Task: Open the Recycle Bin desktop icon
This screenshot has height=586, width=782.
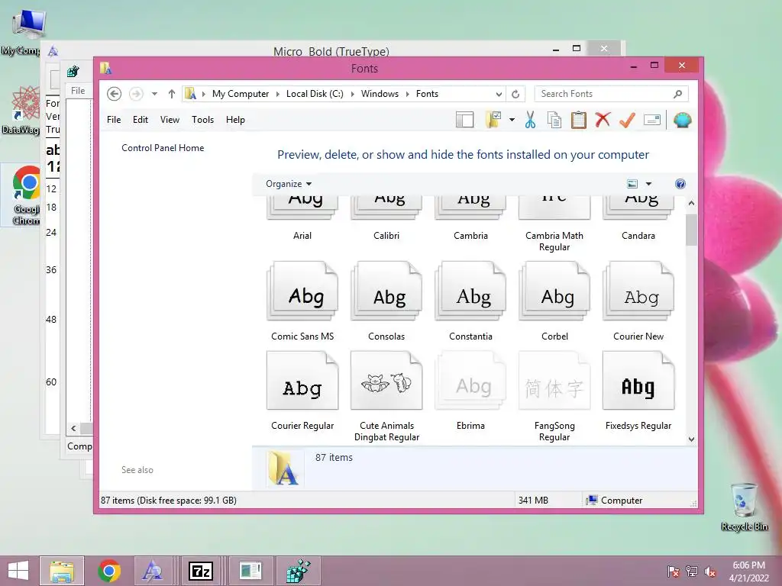Action: (744, 507)
